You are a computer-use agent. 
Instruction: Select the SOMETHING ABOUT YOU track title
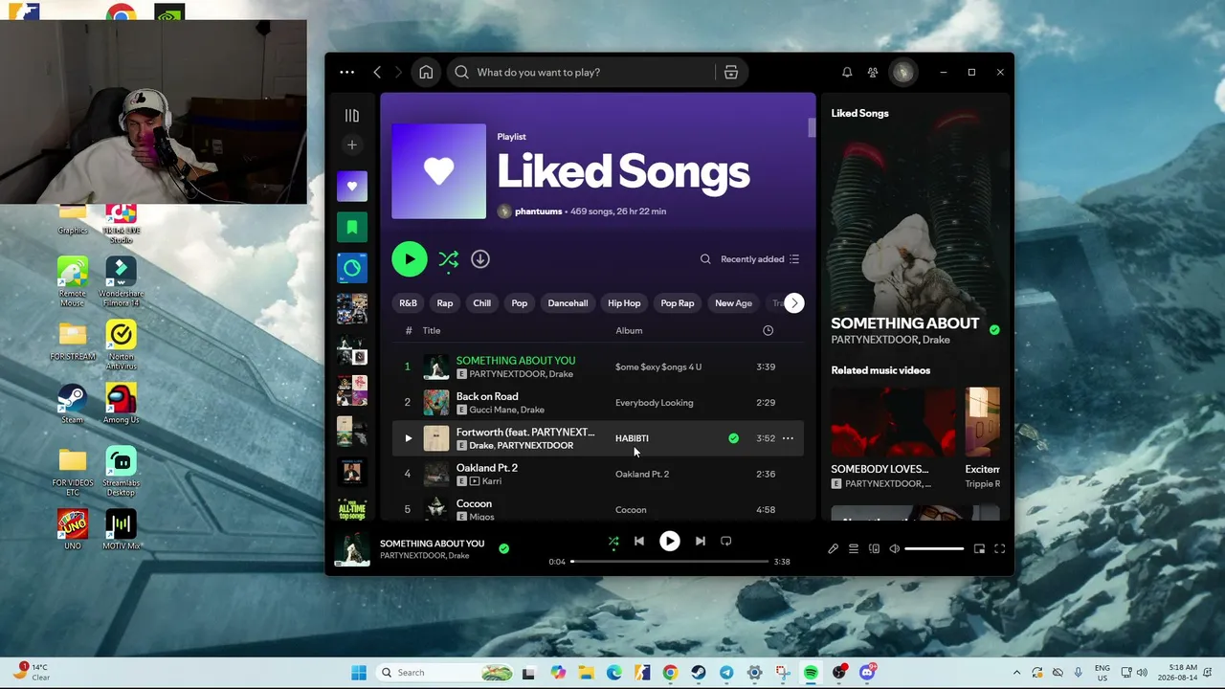pyautogui.click(x=516, y=361)
